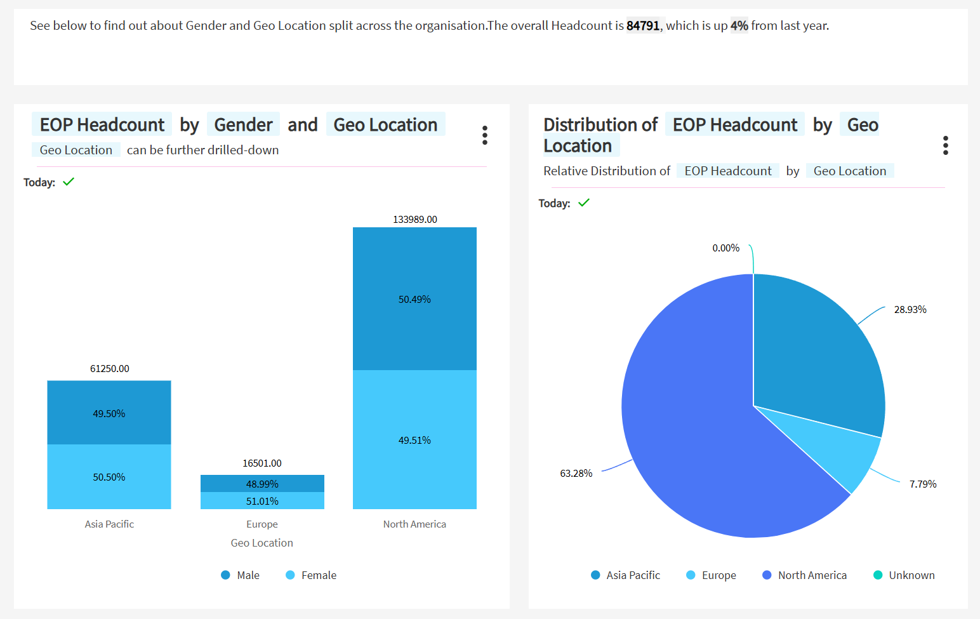Toggle North America legend entry in pie chart
The height and width of the screenshot is (619, 980).
804,575
